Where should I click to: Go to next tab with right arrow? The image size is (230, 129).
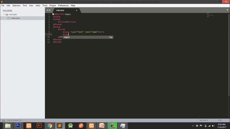pos(50,10)
